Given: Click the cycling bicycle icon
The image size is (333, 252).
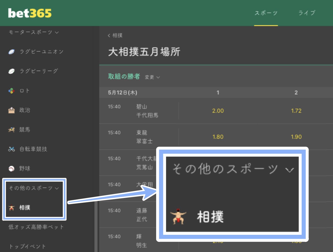Looking at the screenshot, I should (11, 149).
